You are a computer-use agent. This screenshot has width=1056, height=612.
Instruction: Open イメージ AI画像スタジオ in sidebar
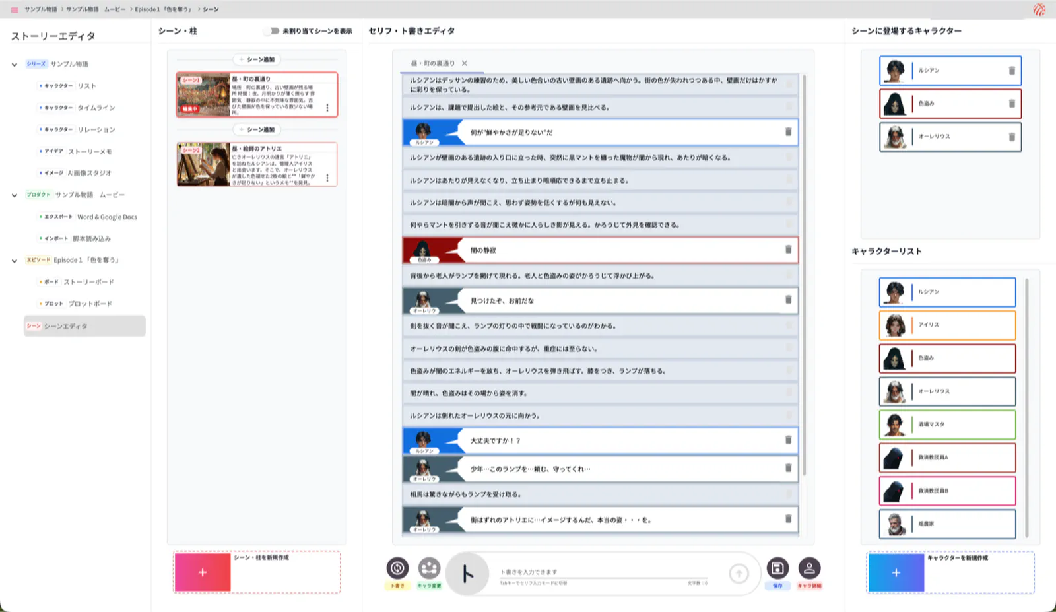(x=75, y=173)
